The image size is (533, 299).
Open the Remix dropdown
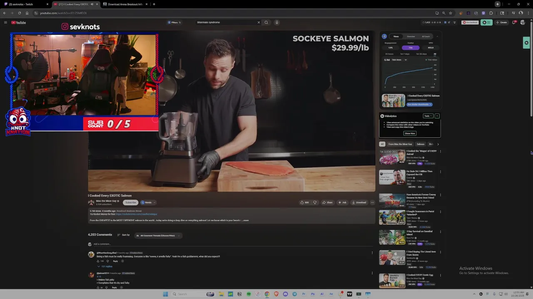[148, 203]
